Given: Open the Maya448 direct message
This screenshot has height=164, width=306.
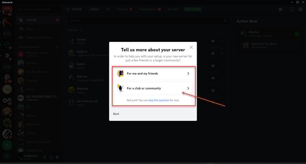Looking at the screenshot, I should [38, 124].
